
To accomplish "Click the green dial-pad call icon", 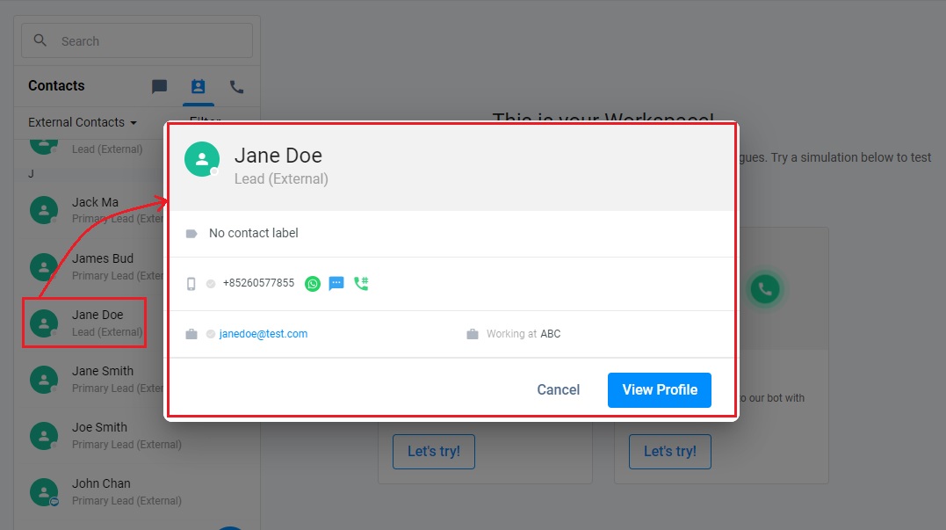I will point(361,284).
